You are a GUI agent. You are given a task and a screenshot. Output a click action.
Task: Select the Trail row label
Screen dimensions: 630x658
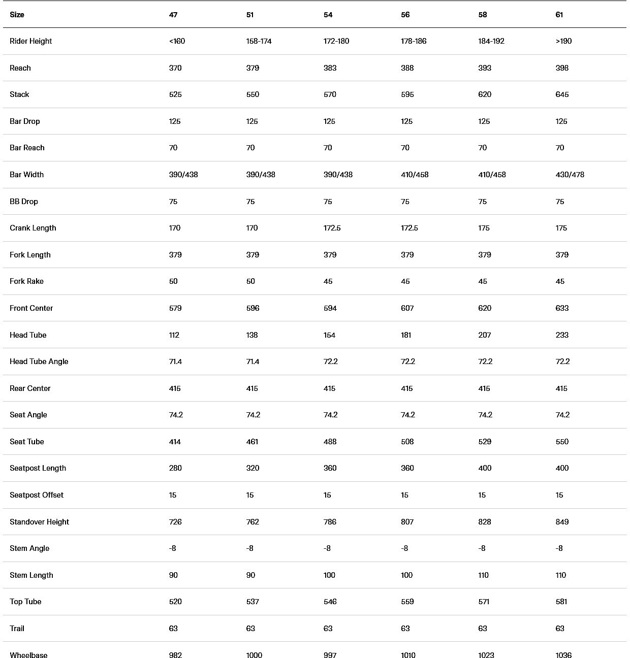(17, 629)
